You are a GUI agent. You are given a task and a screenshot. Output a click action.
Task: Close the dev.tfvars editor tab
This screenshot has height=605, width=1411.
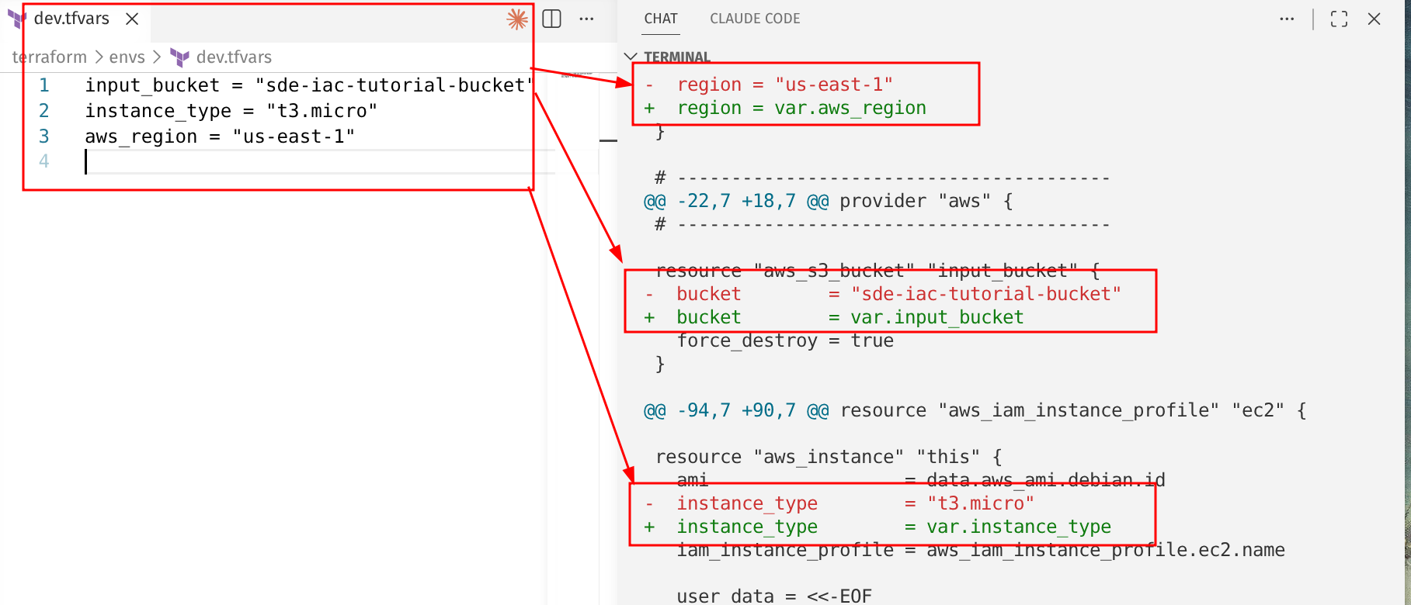(x=132, y=19)
